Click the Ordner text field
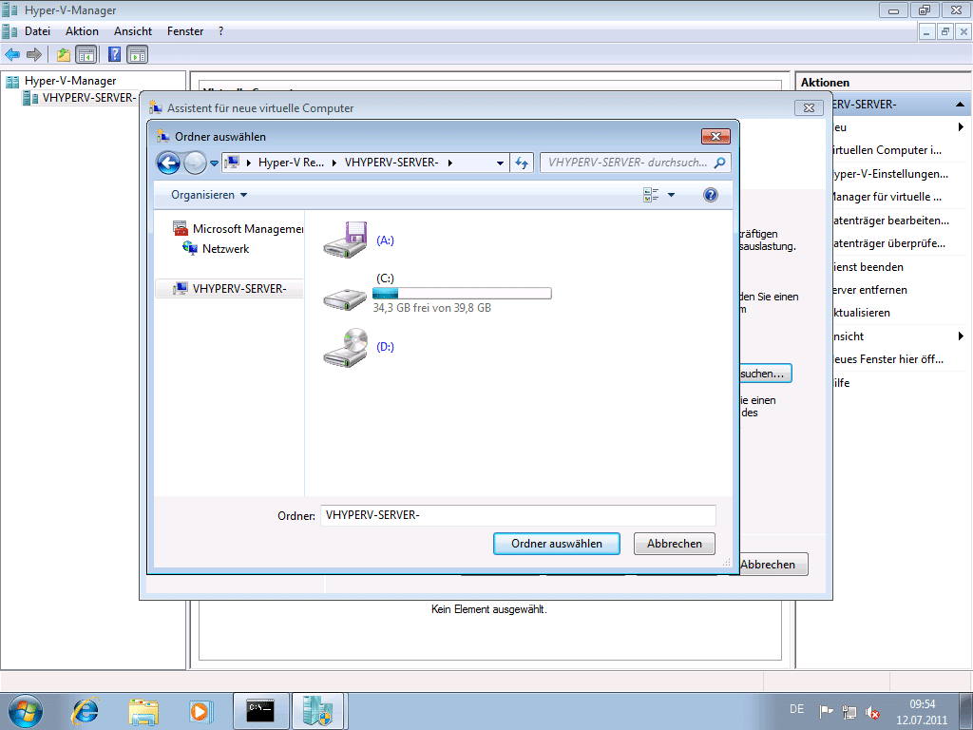Viewport: 973px width, 730px height. point(518,515)
